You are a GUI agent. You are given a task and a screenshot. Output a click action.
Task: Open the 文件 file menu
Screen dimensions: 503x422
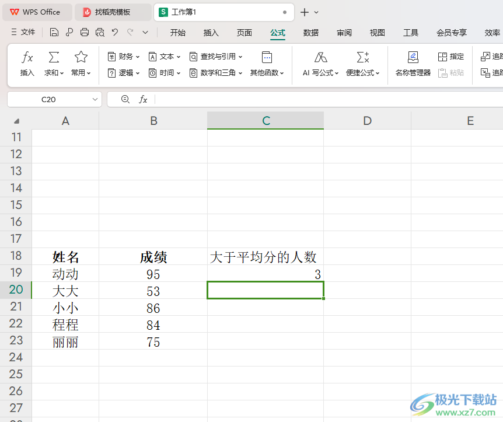(23, 32)
